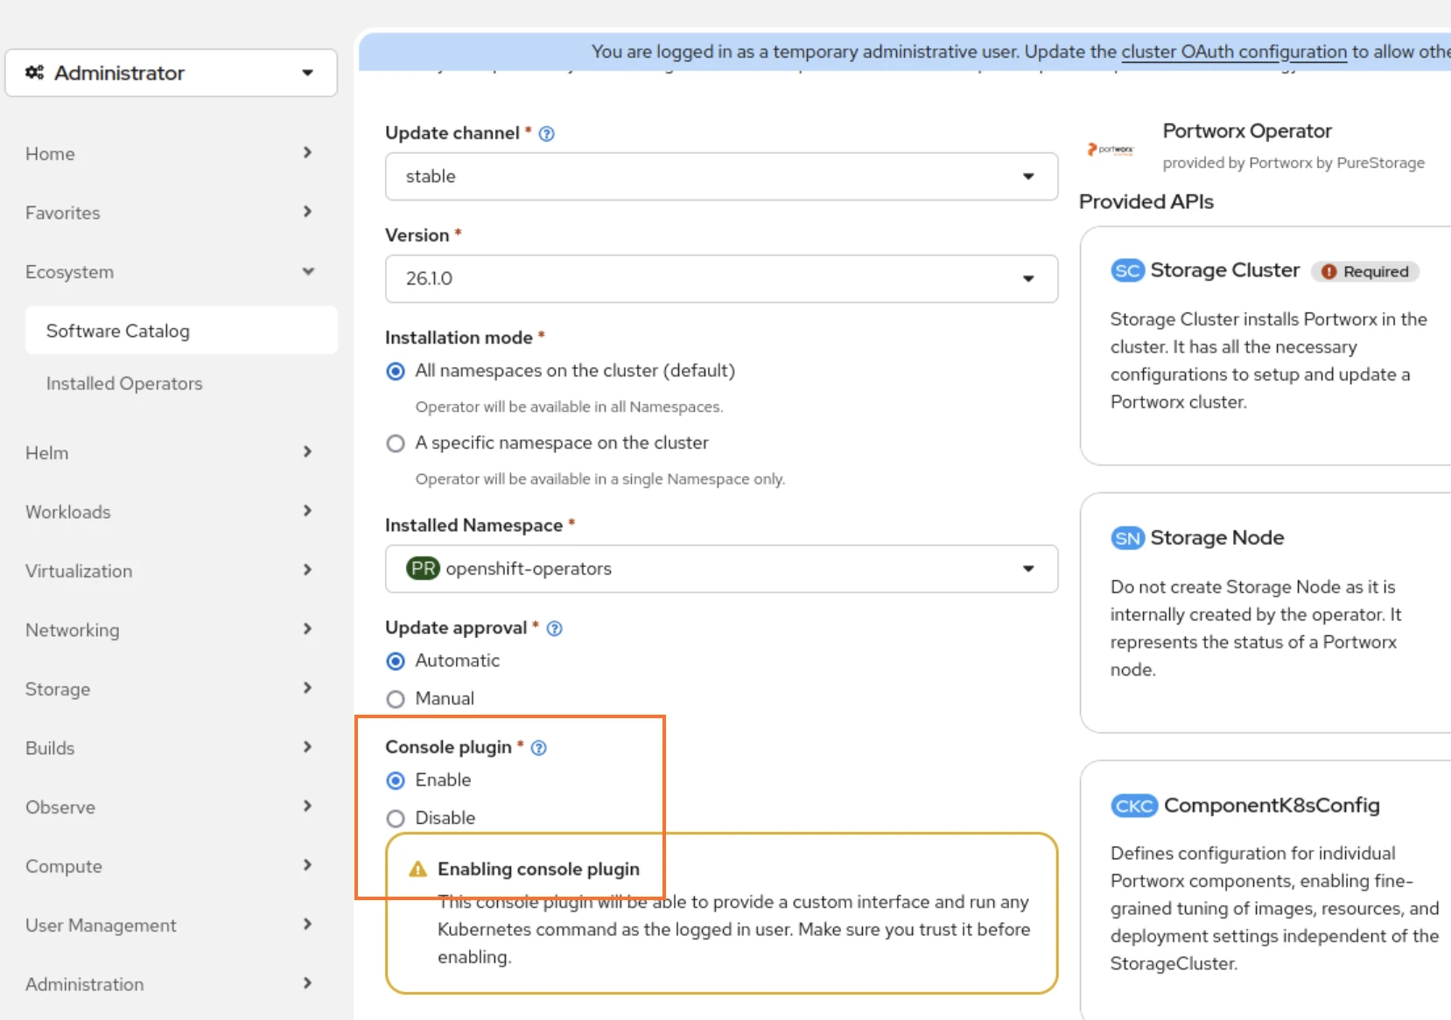Open the Update channel dropdown

point(722,177)
